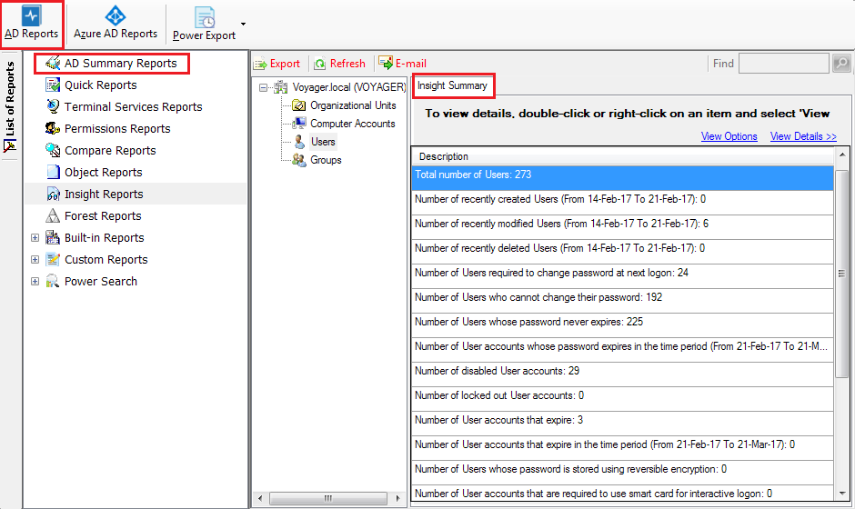Viewport: 855px width, 509px height.
Task: Expand the Custom Reports tree node
Action: pyautogui.click(x=35, y=260)
